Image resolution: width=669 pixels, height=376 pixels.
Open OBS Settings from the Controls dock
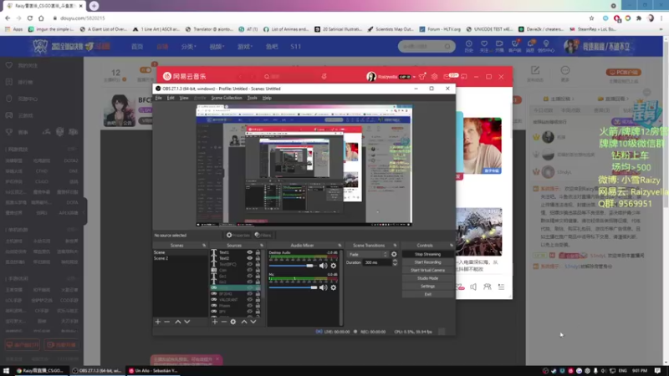click(427, 287)
